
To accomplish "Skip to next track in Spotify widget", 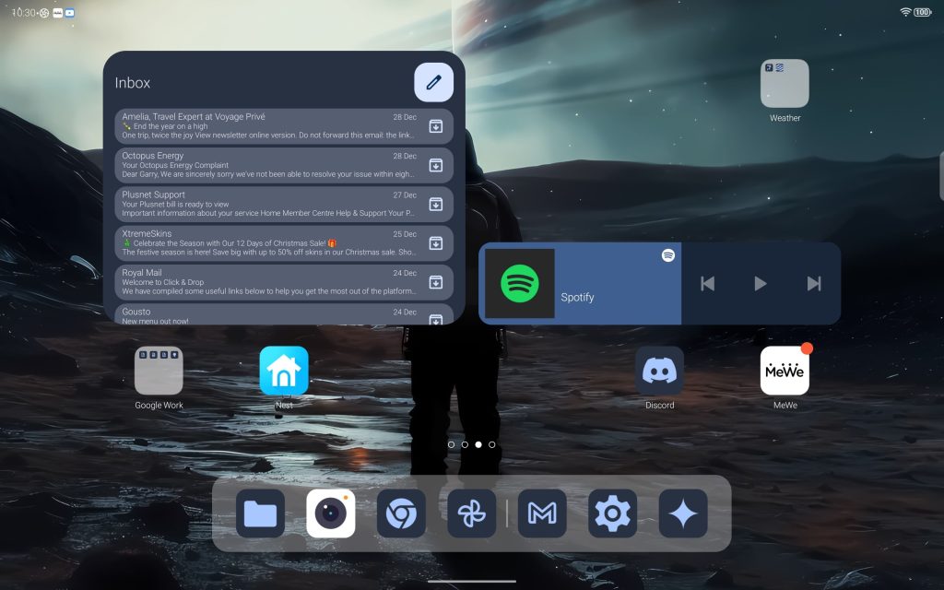I will point(813,284).
